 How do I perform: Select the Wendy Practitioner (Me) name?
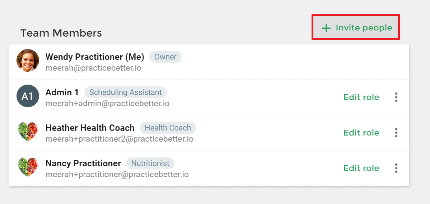pyautogui.click(x=95, y=57)
